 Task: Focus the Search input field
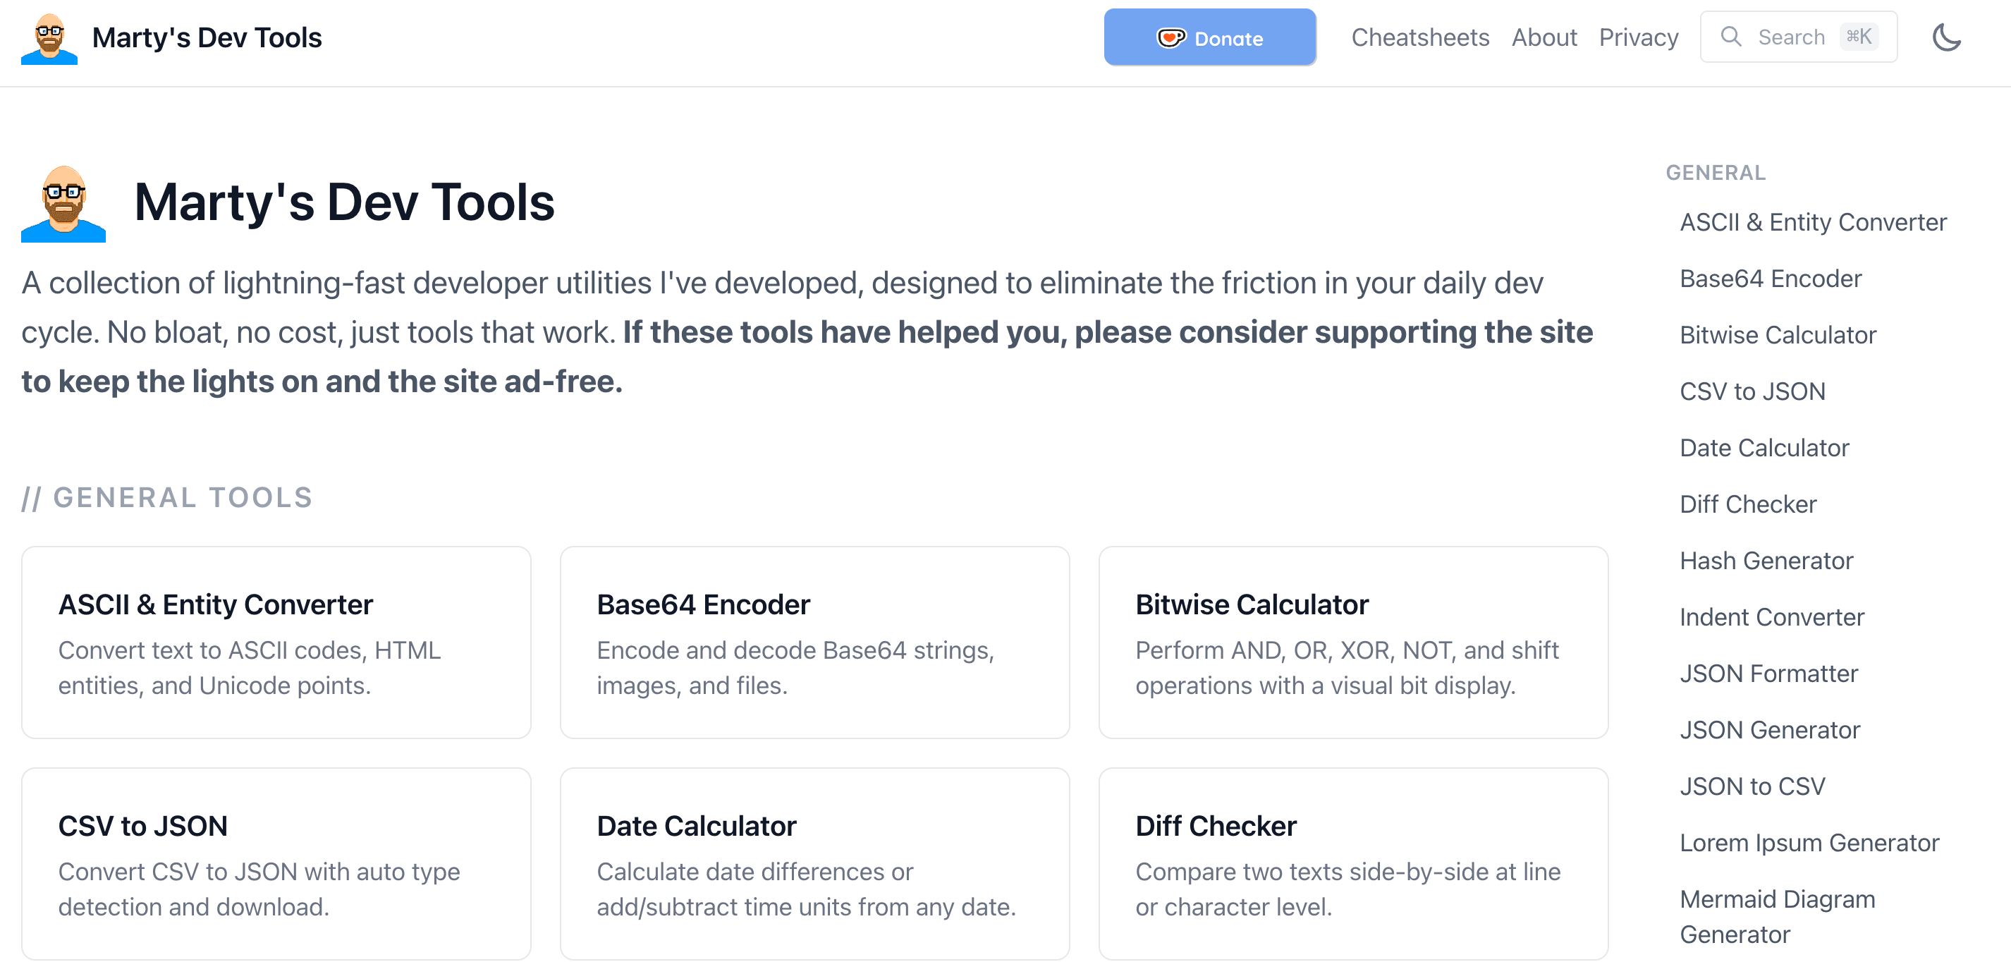pos(1791,37)
